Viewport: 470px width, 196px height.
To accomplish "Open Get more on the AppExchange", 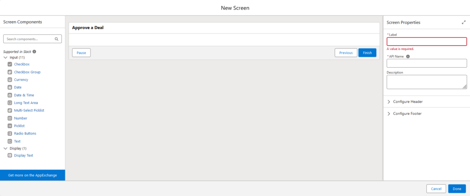I will 33,175.
